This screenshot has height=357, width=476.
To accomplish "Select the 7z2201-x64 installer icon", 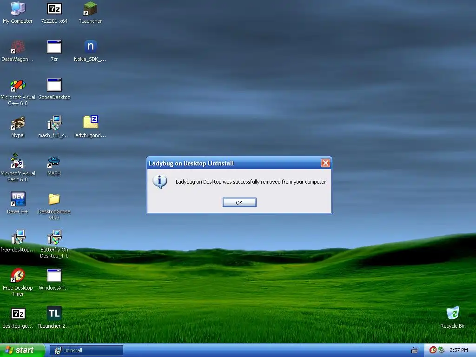I will pos(54,8).
